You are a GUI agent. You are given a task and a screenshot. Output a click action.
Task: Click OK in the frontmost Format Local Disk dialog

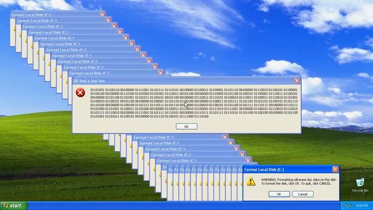(x=279, y=194)
